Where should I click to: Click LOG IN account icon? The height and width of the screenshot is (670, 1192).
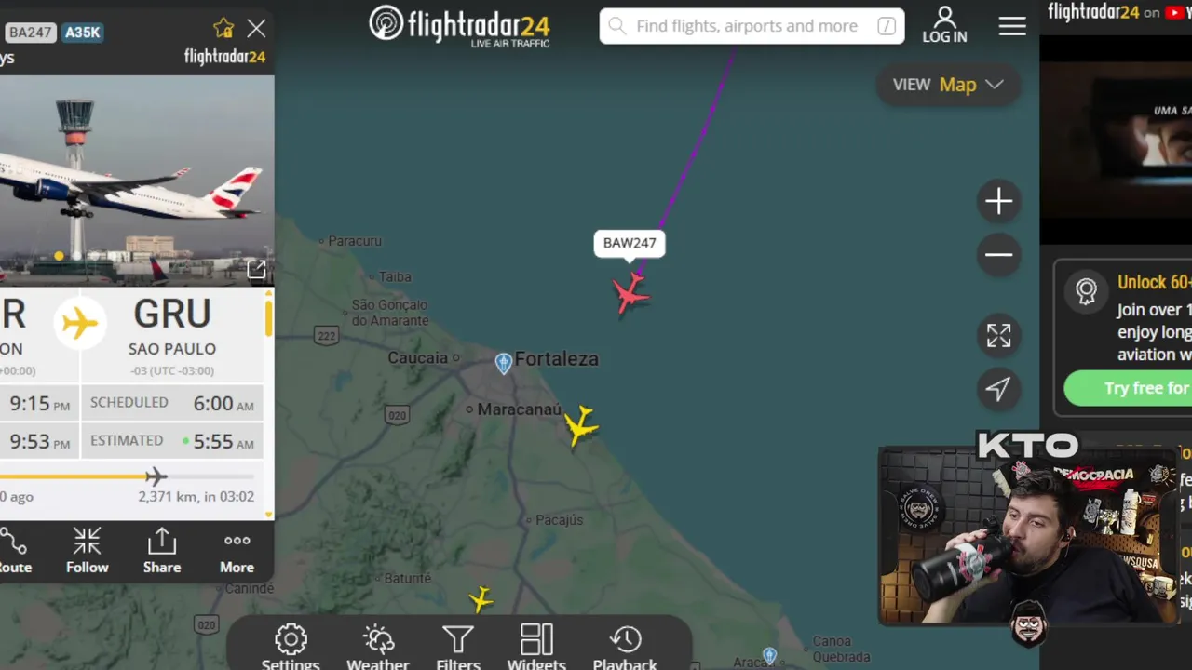(x=944, y=25)
